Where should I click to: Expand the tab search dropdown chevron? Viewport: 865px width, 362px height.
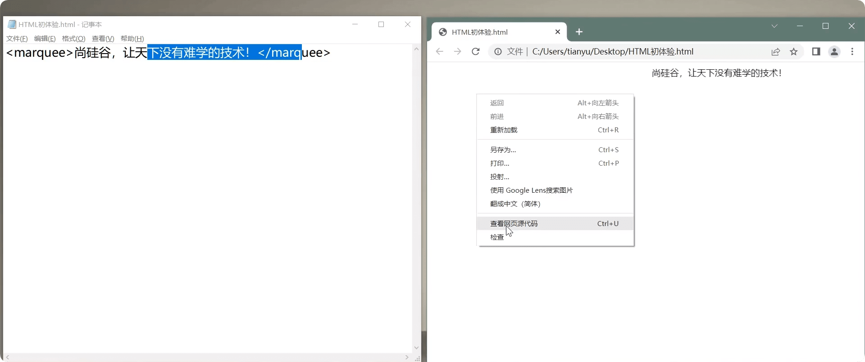point(774,26)
